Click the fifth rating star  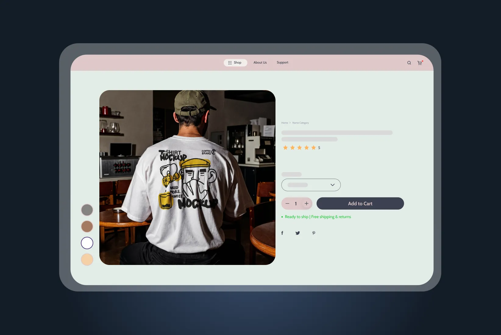[x=313, y=148]
